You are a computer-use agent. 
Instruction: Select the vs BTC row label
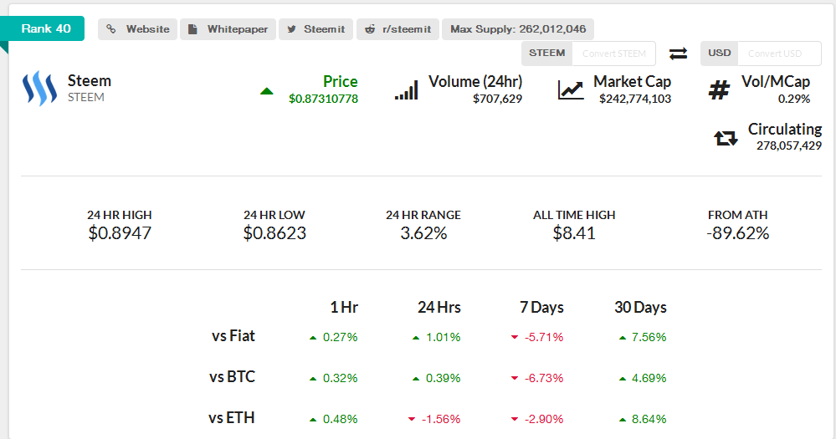232,376
